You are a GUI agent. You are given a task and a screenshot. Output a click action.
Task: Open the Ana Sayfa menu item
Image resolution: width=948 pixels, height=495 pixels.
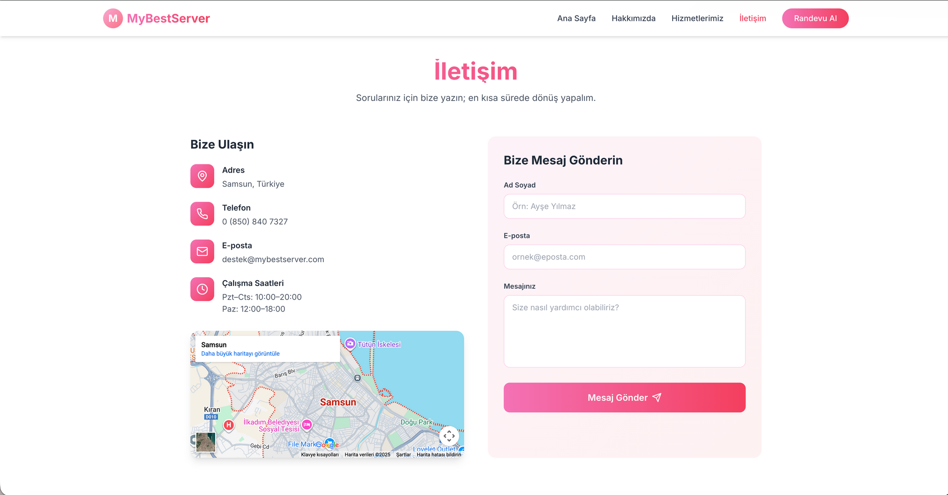point(576,18)
